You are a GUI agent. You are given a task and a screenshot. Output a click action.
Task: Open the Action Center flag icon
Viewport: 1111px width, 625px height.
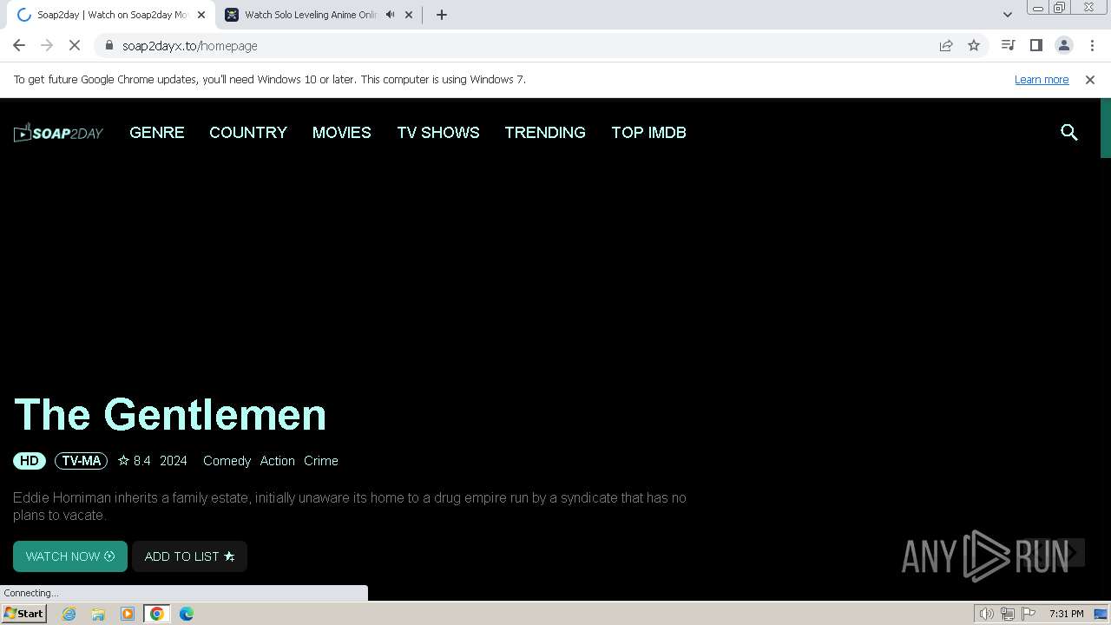coord(1029,614)
